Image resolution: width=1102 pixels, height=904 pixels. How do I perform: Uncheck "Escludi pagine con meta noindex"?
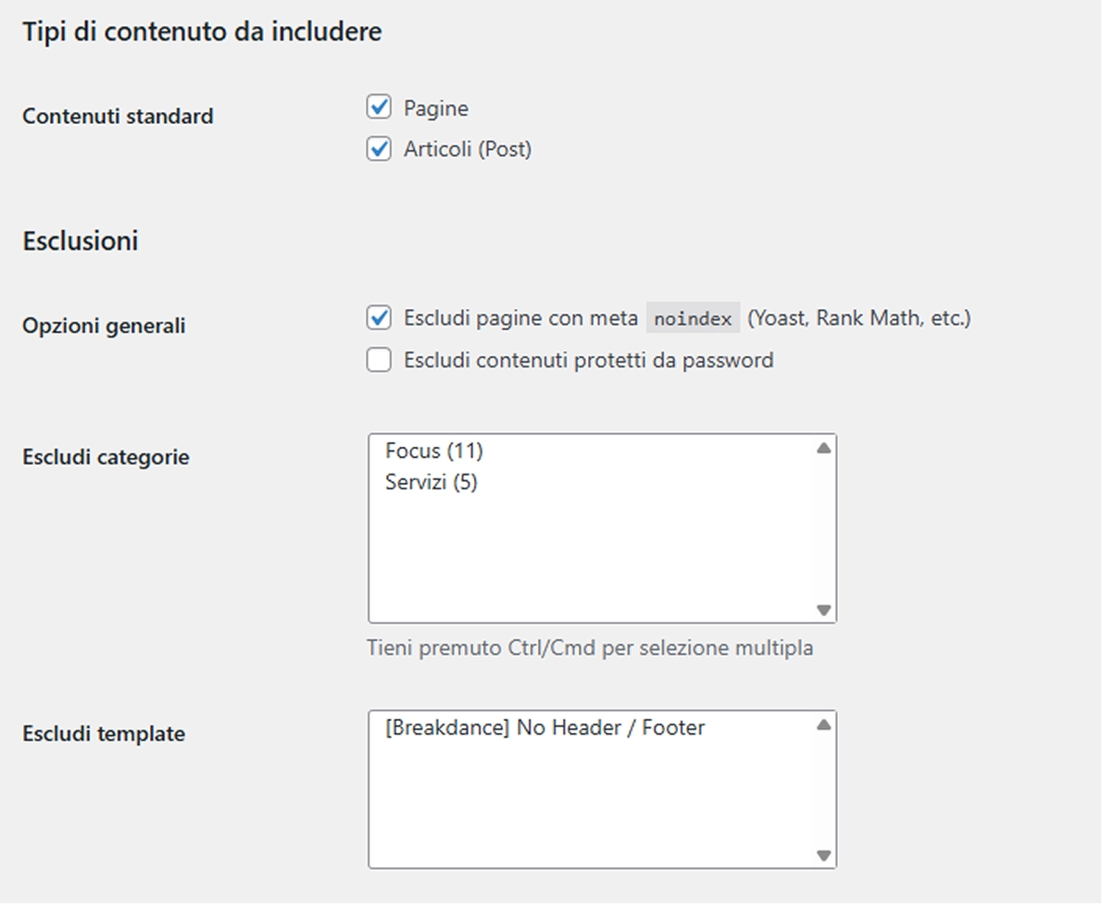click(x=378, y=317)
